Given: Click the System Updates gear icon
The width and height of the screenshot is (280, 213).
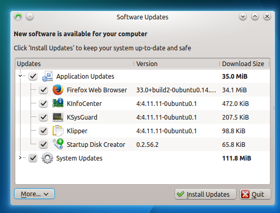Looking at the screenshot, I should (x=47, y=158).
